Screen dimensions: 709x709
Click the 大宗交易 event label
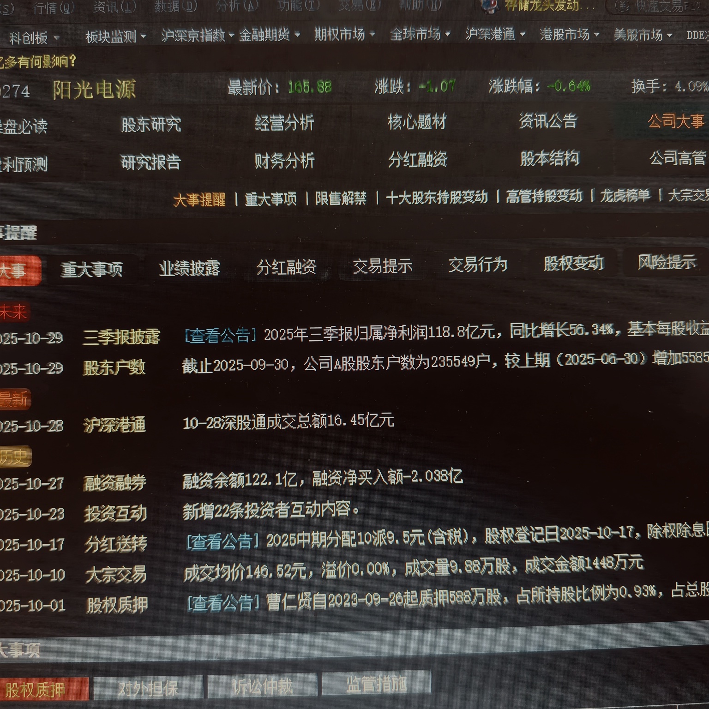pos(116,575)
